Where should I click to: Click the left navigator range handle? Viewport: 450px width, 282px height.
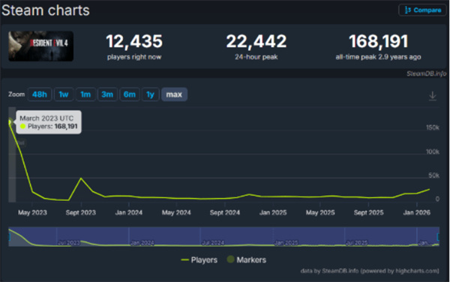pos(9,237)
